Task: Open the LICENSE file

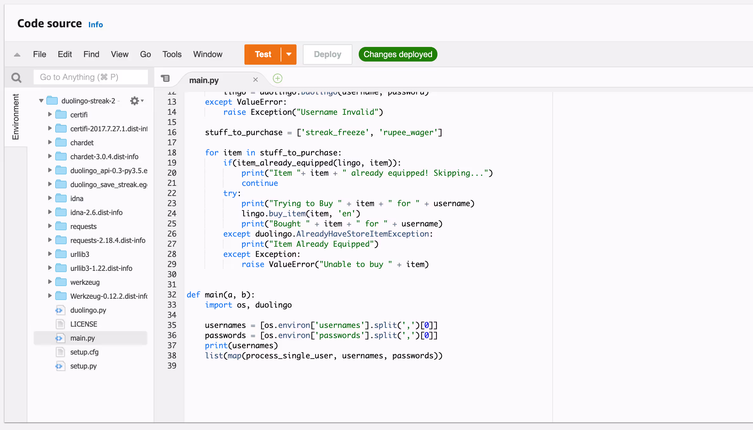Action: point(83,324)
